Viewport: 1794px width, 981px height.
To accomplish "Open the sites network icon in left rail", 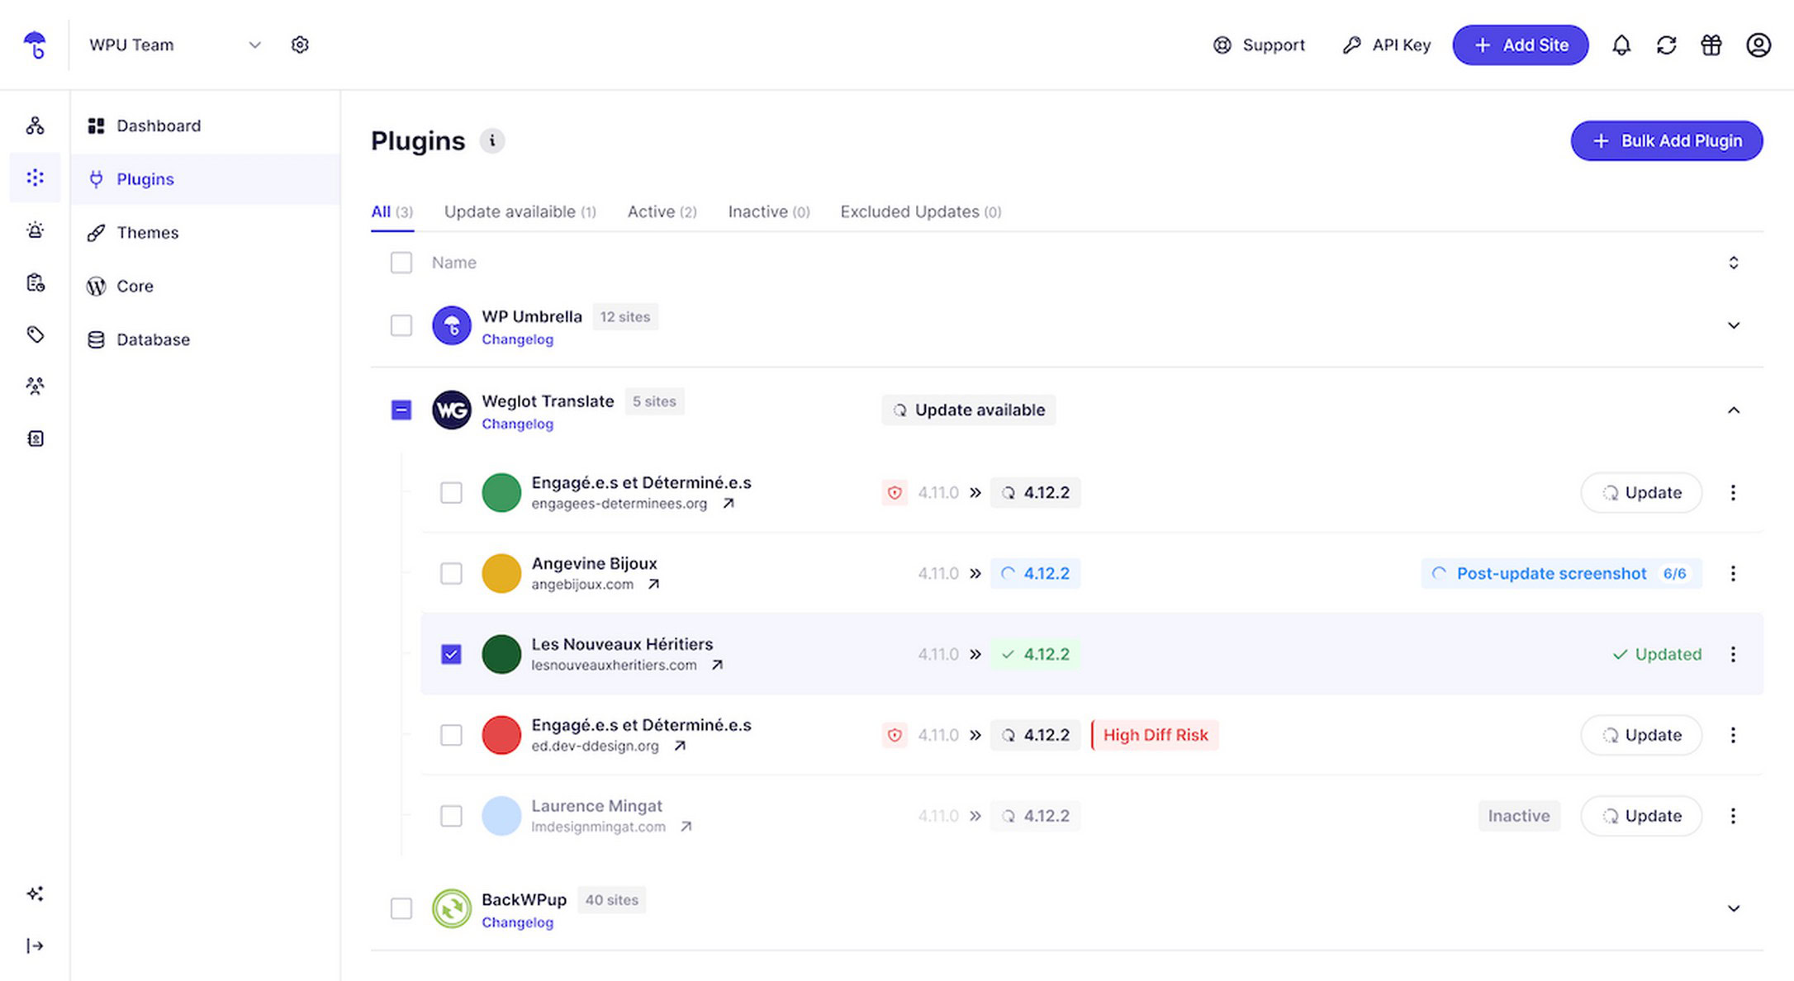I will click(35, 126).
